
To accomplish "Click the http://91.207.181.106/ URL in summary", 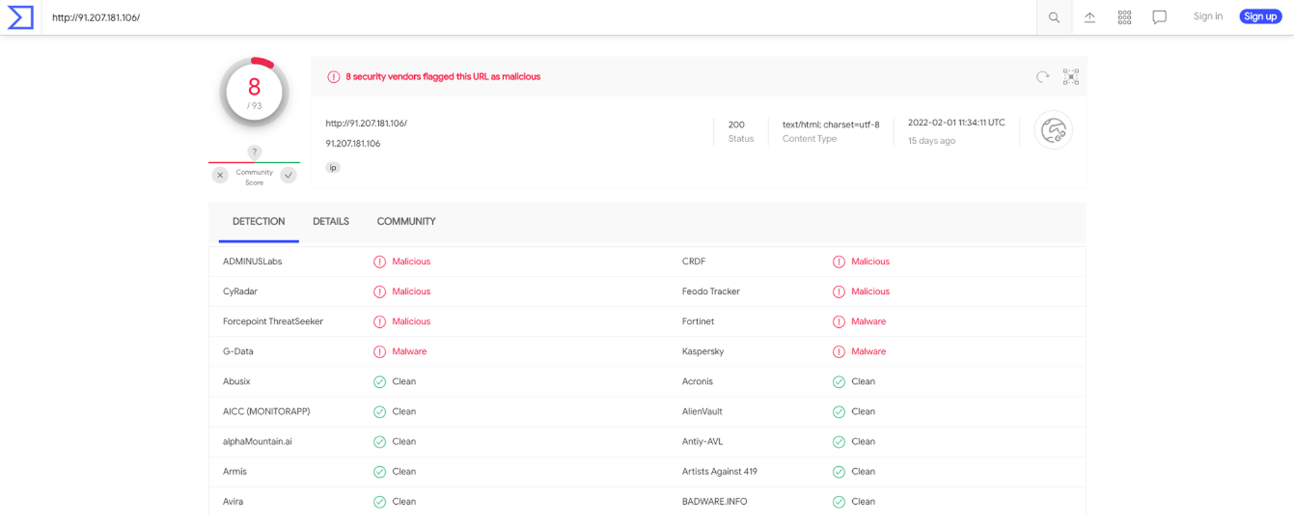I will (366, 123).
